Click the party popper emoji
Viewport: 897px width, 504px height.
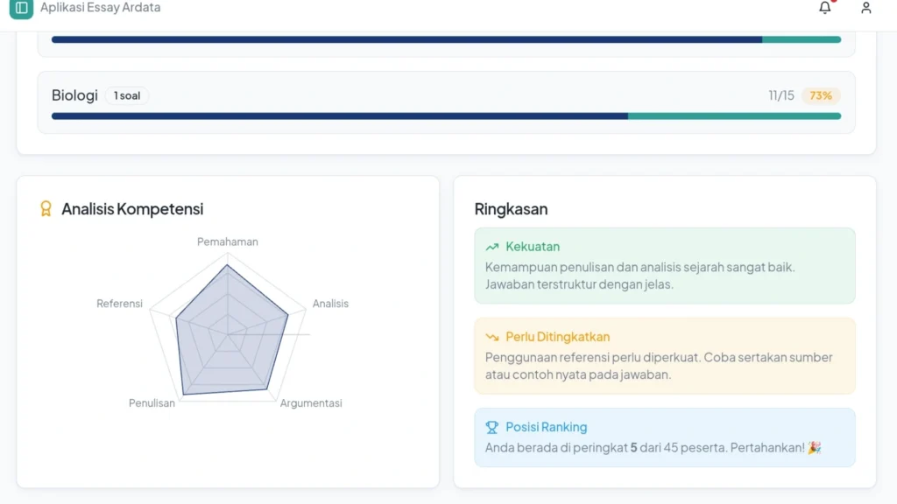pyautogui.click(x=814, y=447)
